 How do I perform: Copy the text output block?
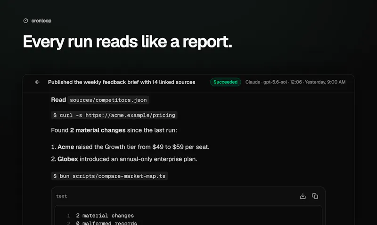pyautogui.click(x=315, y=196)
